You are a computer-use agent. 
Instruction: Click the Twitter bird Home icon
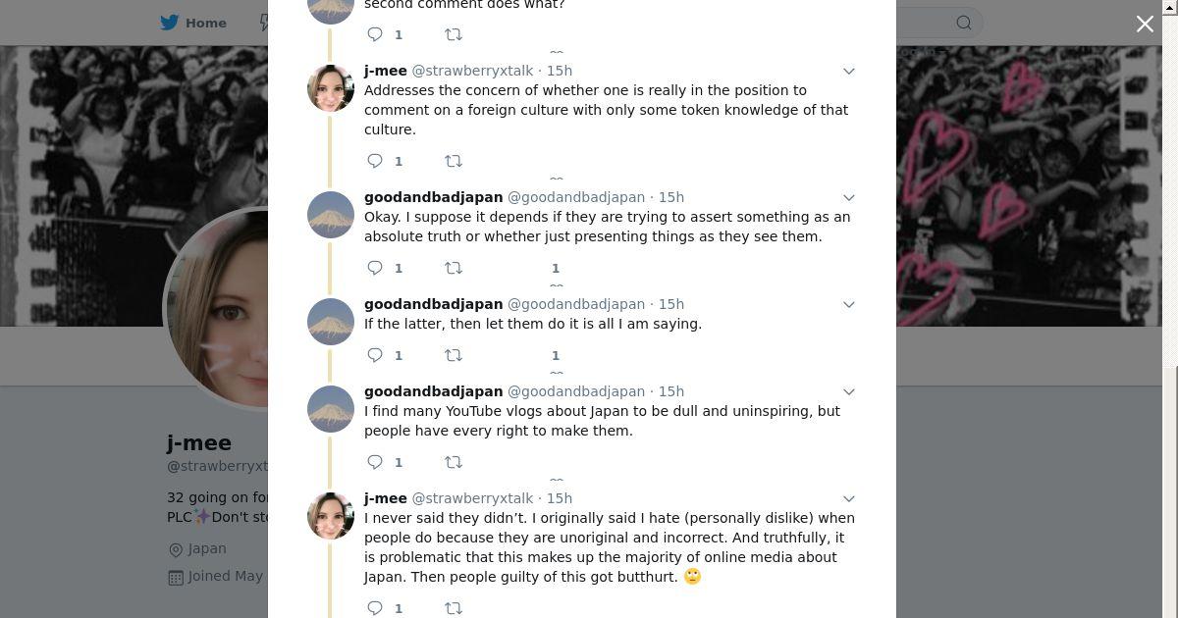click(x=170, y=23)
